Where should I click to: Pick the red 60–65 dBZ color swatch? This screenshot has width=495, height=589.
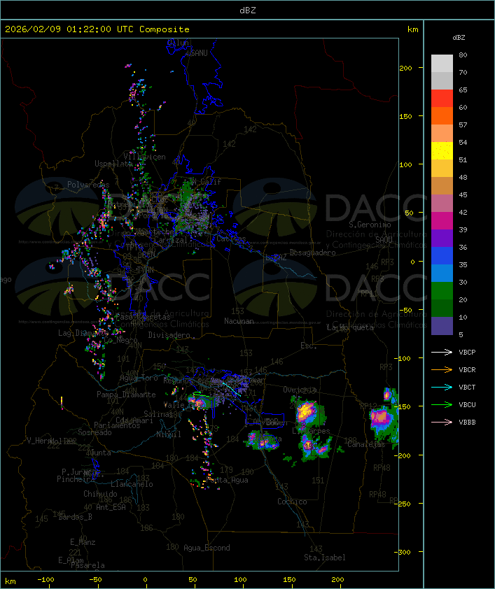[x=442, y=99]
